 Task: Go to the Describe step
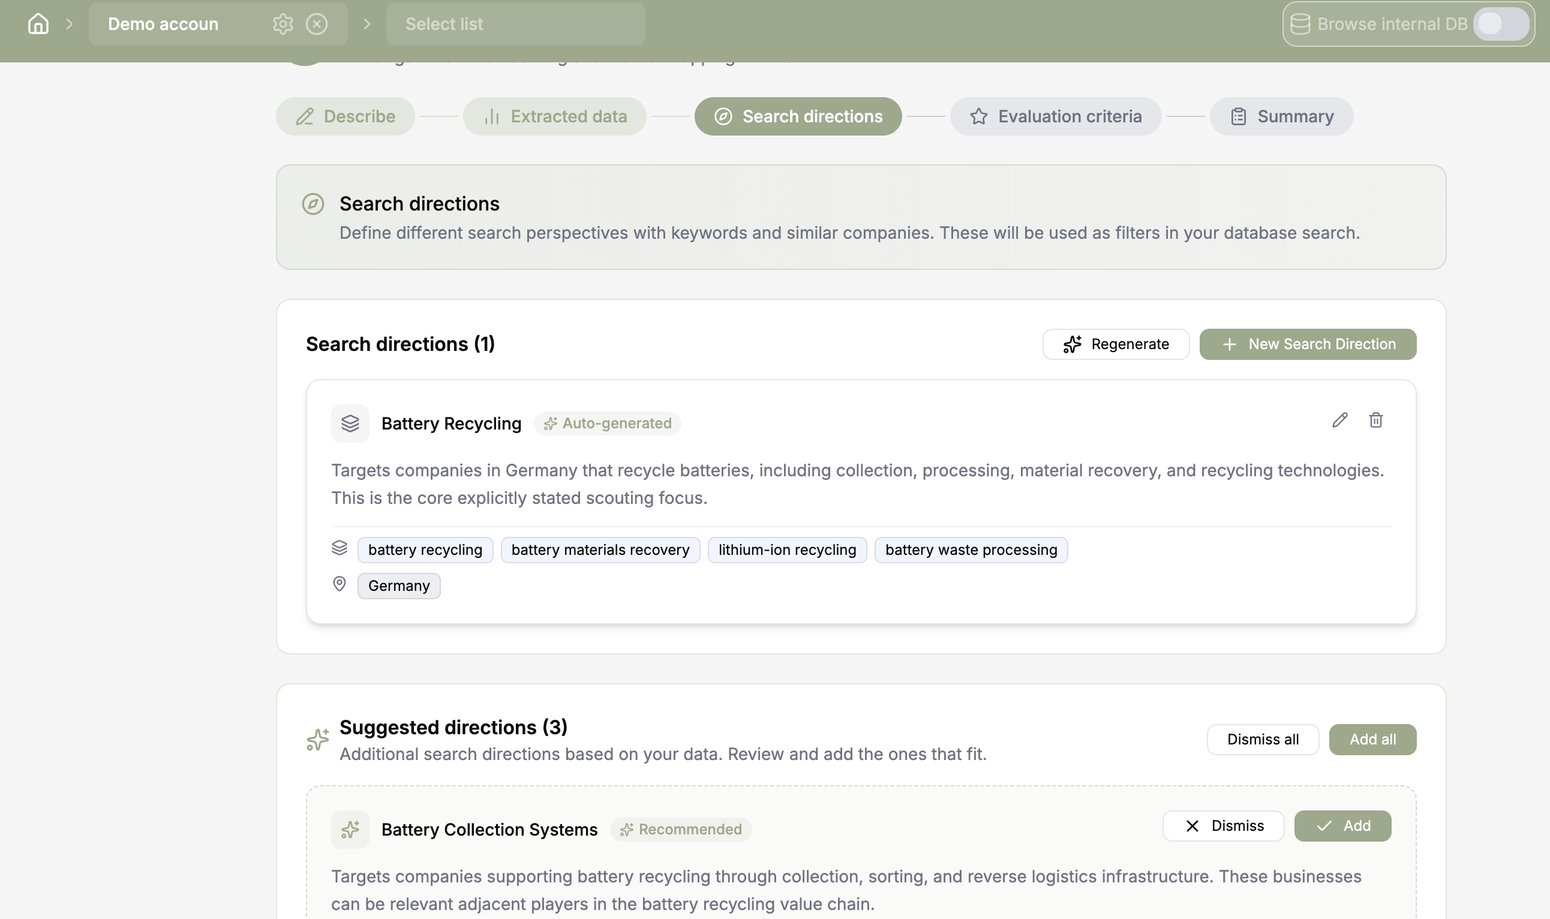(x=345, y=116)
